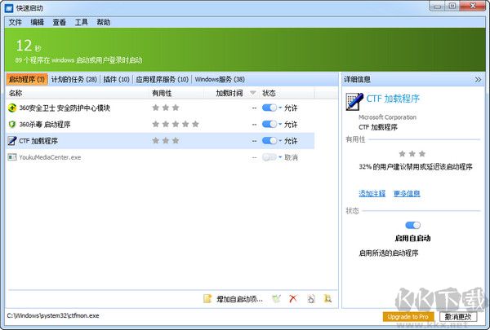Click the Upgrade to Pro button
Screen dimensions: 490x330
pyautogui.click(x=408, y=317)
